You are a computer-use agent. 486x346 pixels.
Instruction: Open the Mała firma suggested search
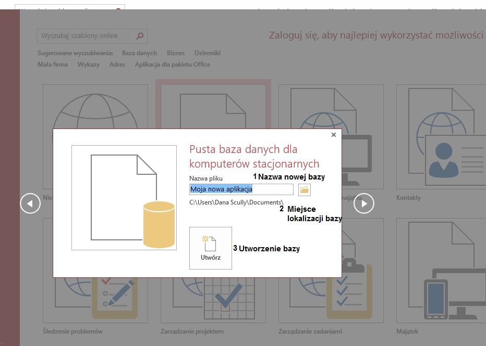tap(53, 65)
